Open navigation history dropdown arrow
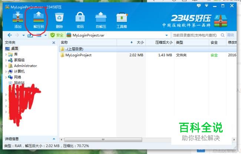This screenshot has width=241, height=154. (23, 35)
